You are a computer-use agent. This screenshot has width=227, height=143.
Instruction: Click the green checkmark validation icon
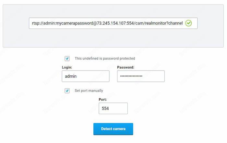(189, 23)
